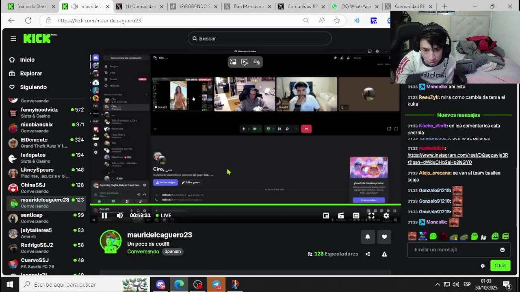Viewport: 520px width, 292px height.
Task: Toggle notification bell for mauridelcaguero23
Action: coord(368,237)
